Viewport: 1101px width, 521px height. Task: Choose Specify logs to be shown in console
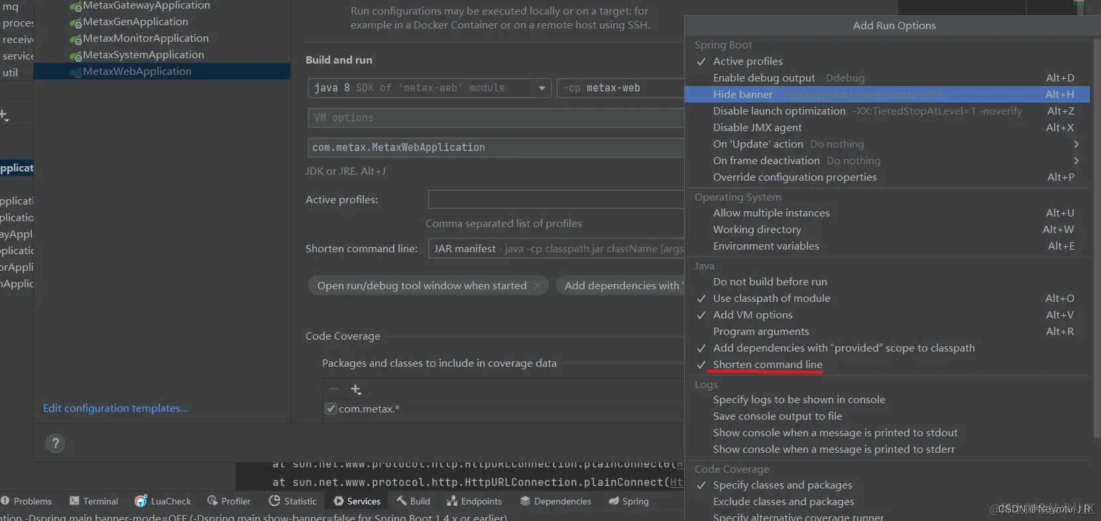(x=886, y=400)
